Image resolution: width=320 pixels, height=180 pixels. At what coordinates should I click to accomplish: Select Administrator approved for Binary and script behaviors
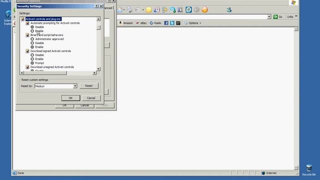[32, 39]
